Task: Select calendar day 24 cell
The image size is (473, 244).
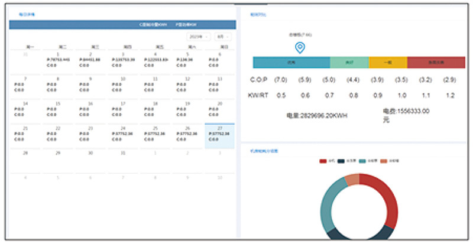Action: tap(122, 136)
